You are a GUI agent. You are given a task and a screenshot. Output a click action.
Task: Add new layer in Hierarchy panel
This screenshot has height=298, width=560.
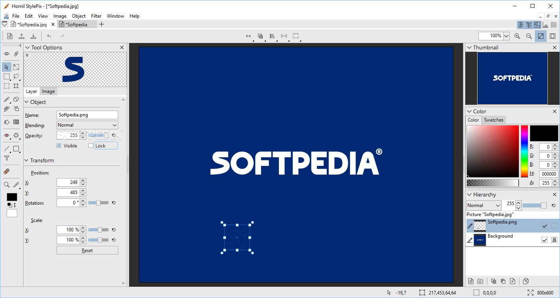pos(471,281)
